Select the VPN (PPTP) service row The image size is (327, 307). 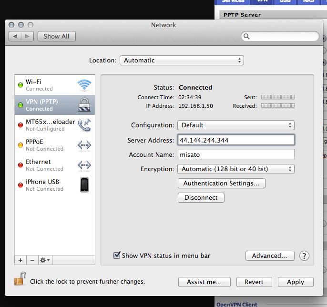(x=55, y=105)
